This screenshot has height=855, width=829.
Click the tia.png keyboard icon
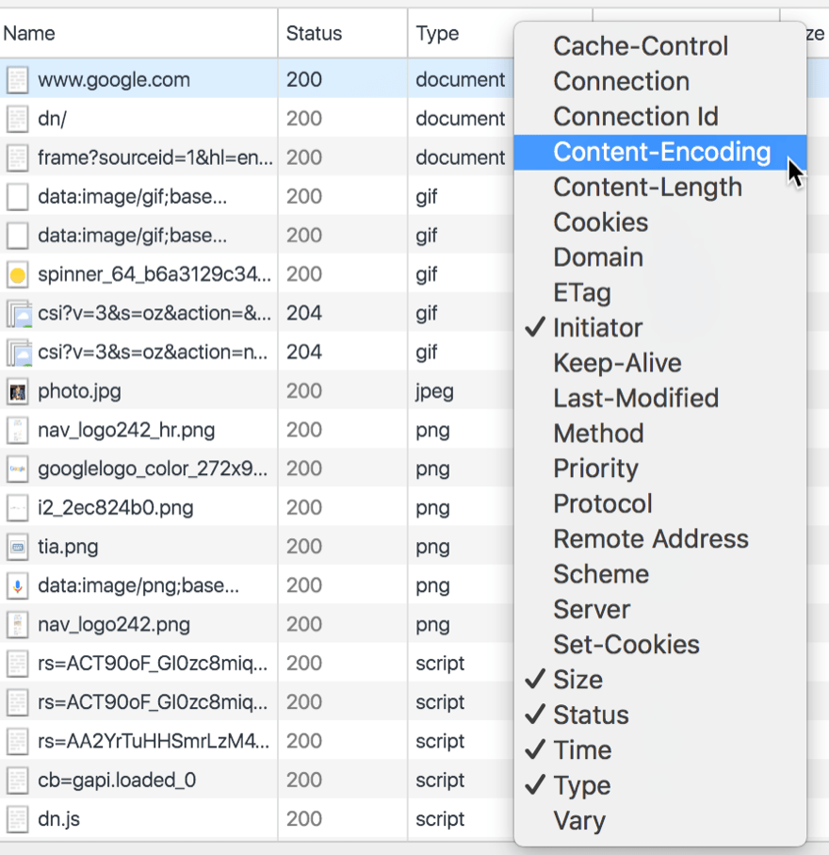click(x=17, y=547)
